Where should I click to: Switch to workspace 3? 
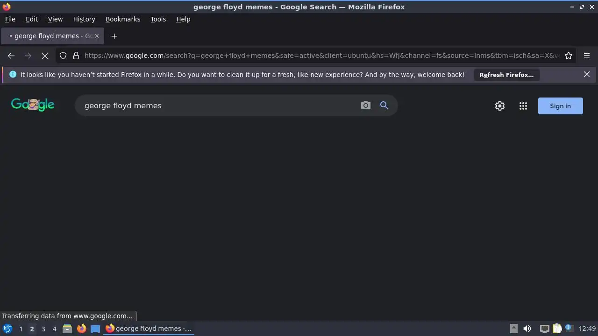tap(43, 329)
